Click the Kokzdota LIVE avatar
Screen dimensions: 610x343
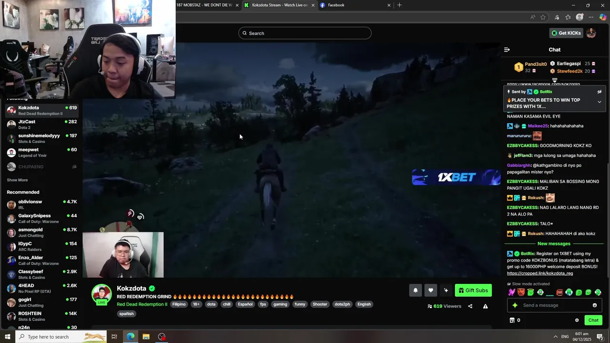(x=102, y=295)
